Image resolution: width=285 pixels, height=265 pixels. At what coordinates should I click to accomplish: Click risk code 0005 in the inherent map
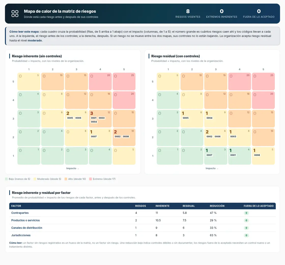pos(70,118)
